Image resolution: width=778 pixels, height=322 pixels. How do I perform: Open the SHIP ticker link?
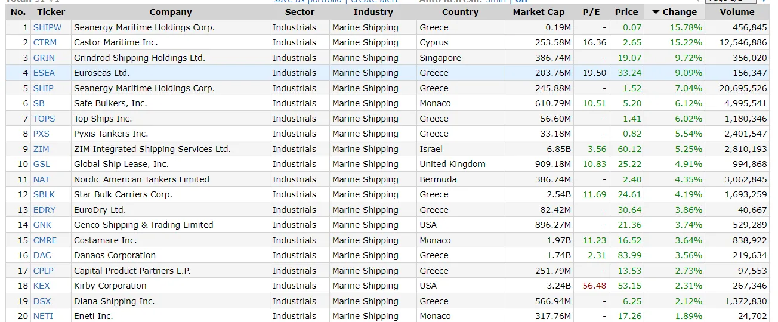[x=44, y=88]
